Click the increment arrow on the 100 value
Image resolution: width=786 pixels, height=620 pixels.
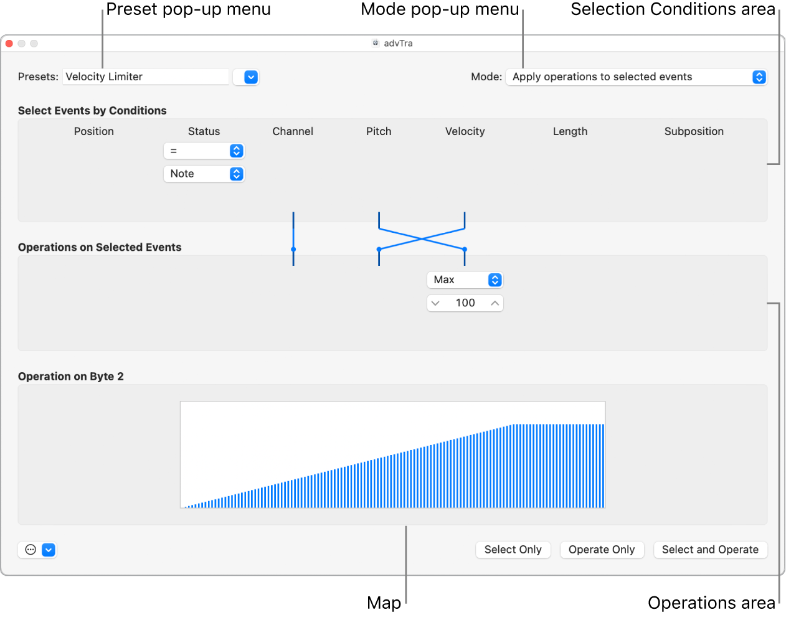click(495, 303)
